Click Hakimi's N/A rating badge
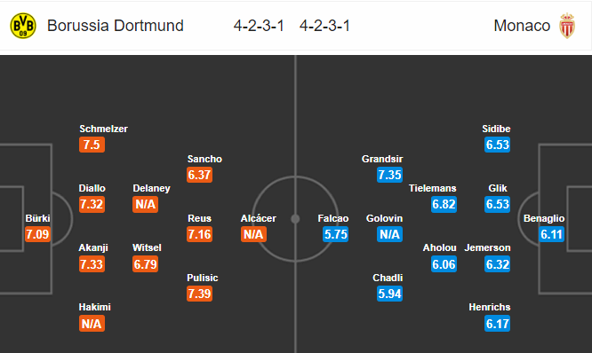 92,324
